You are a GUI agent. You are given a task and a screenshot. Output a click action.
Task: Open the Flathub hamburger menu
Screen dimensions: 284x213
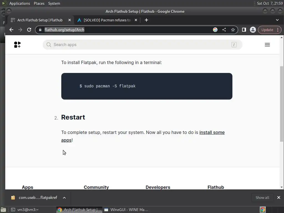267,45
